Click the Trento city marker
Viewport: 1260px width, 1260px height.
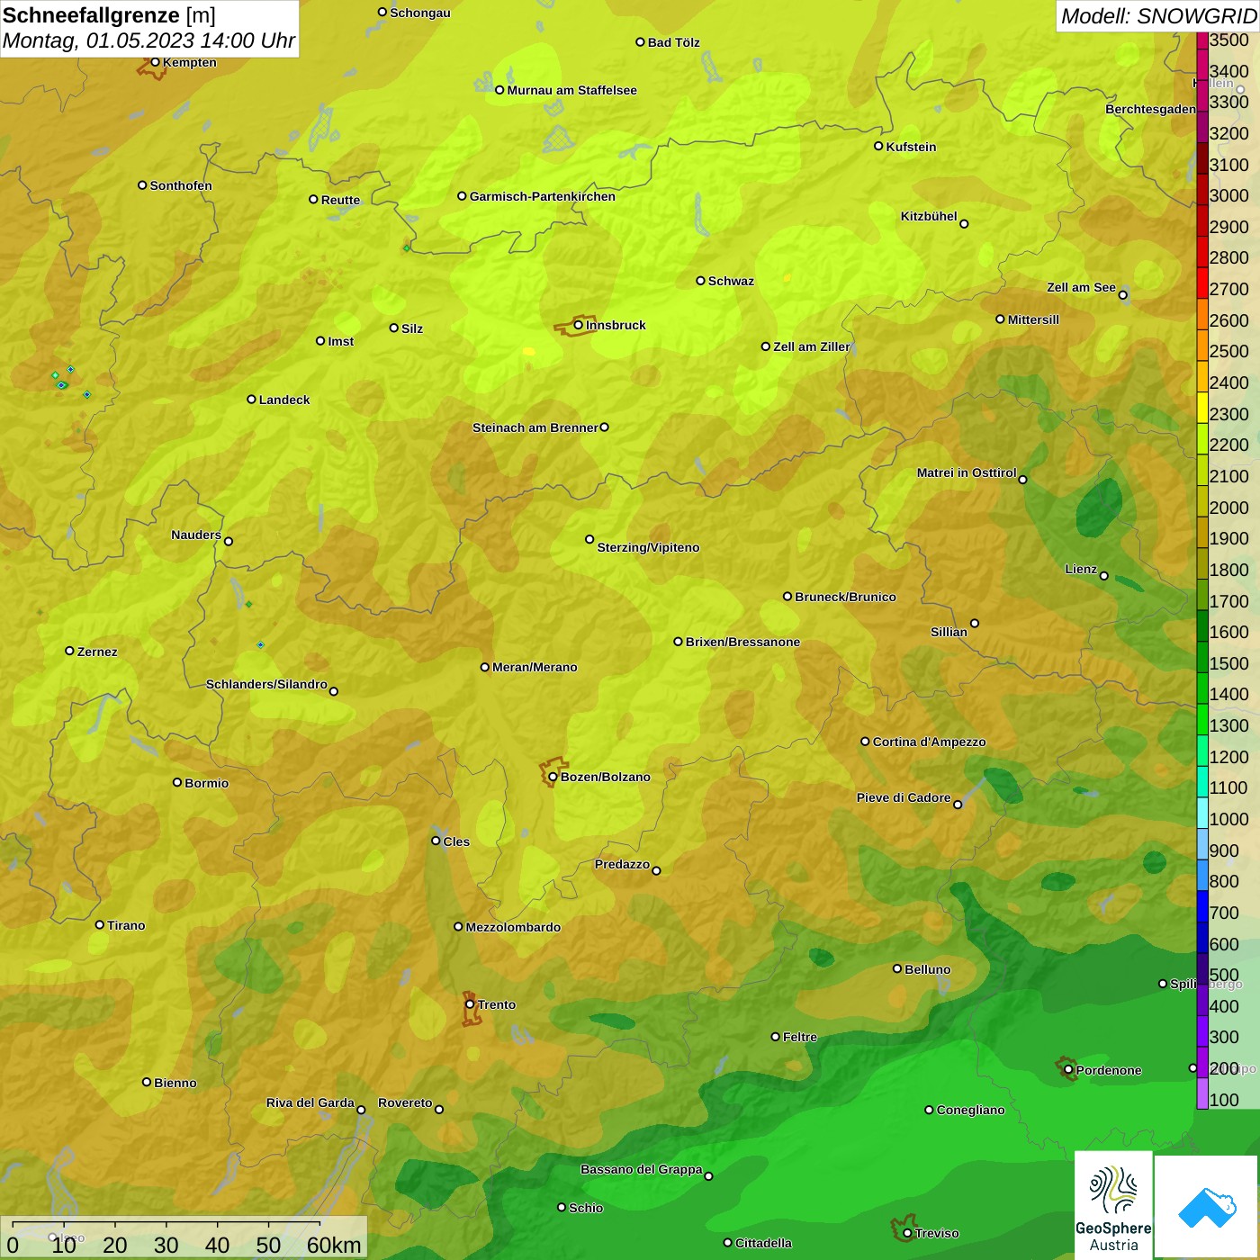click(470, 1004)
